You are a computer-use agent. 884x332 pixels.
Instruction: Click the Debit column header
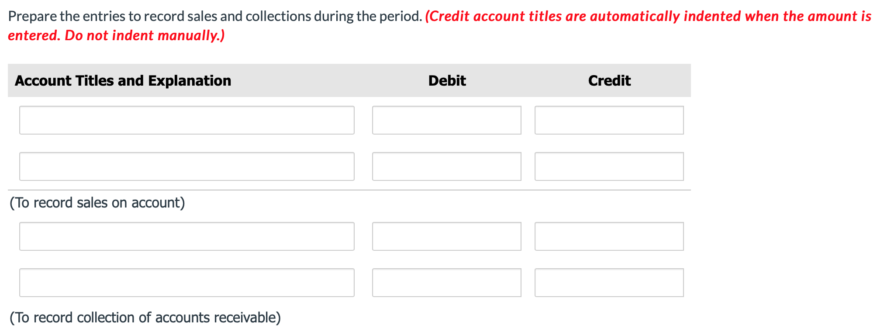pyautogui.click(x=447, y=80)
